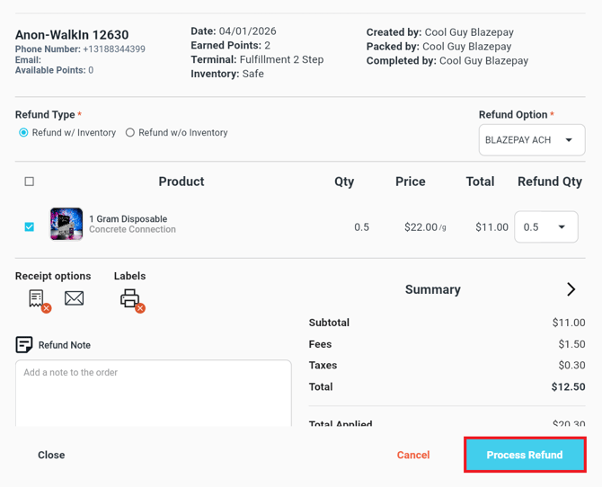
Task: Click into the refund note text field
Action: tap(153, 393)
